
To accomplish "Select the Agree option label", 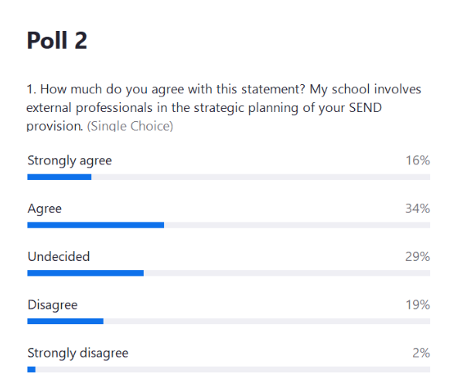I will point(45,208).
